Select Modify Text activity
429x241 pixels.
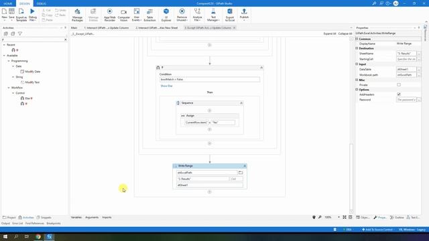coord(30,82)
